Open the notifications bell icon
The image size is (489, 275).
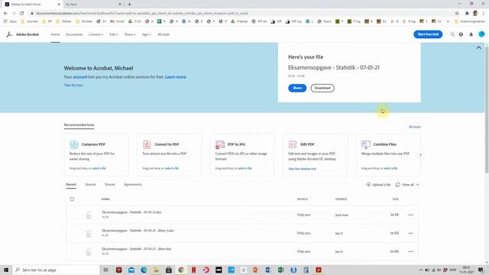(471, 34)
